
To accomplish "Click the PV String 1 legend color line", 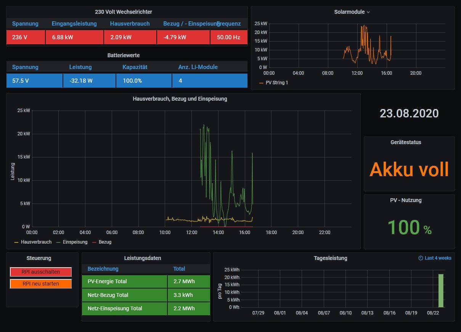I will pyautogui.click(x=261, y=83).
